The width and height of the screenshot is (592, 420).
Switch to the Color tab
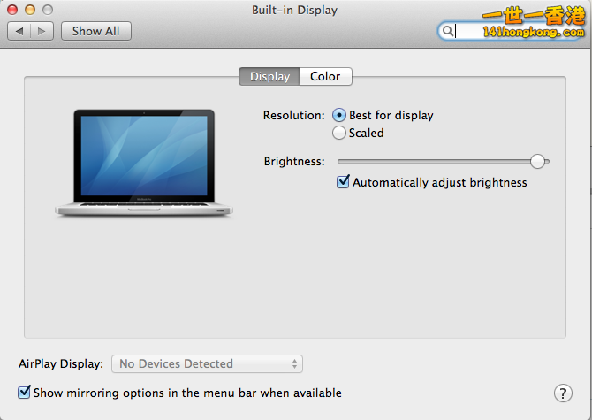click(x=326, y=76)
